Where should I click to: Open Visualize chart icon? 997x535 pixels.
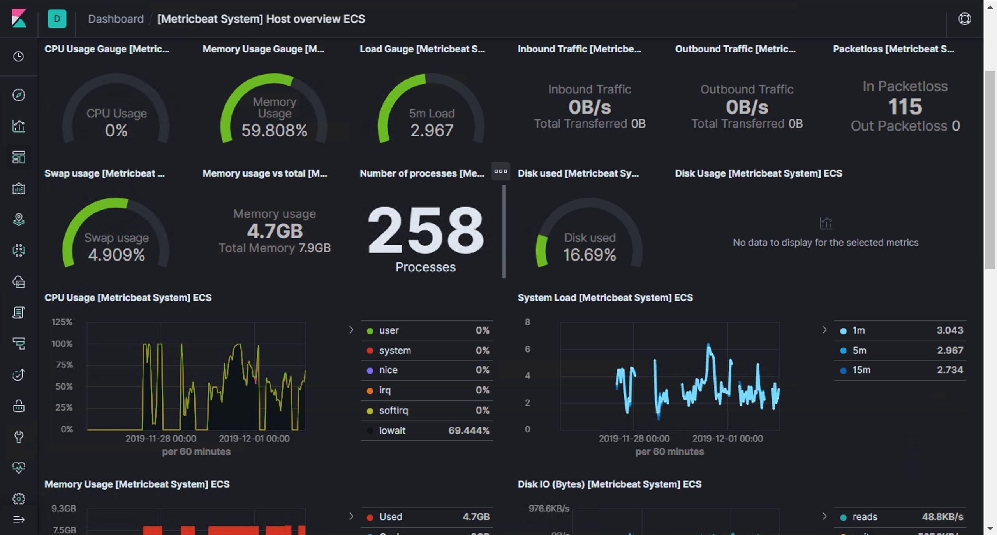click(x=18, y=126)
